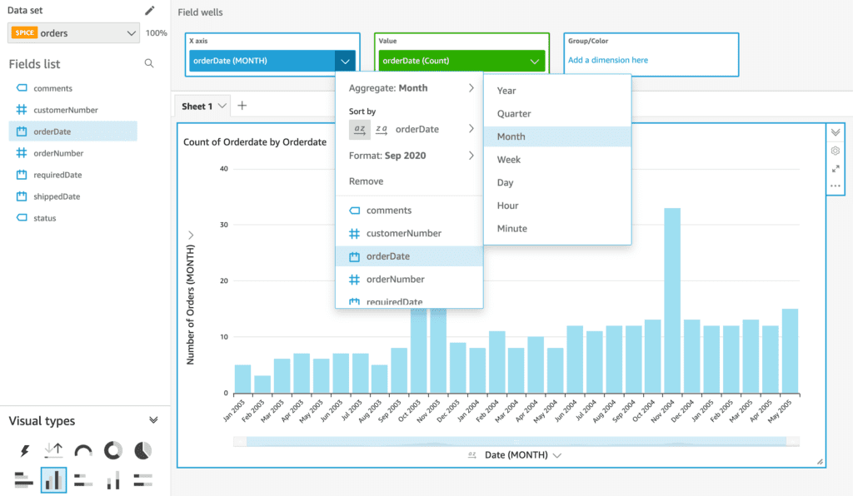Click 'Add a dimension here' in Group/Color

[607, 60]
